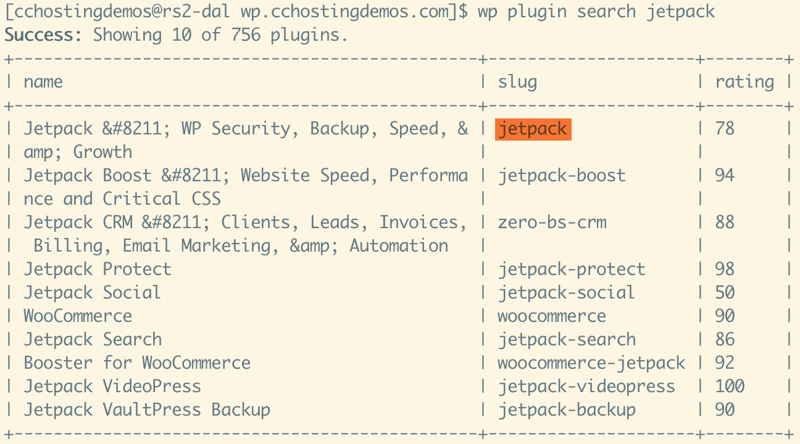This screenshot has height=444, width=800.
Task: Select the jetpack-backup slug
Action: [x=567, y=409]
